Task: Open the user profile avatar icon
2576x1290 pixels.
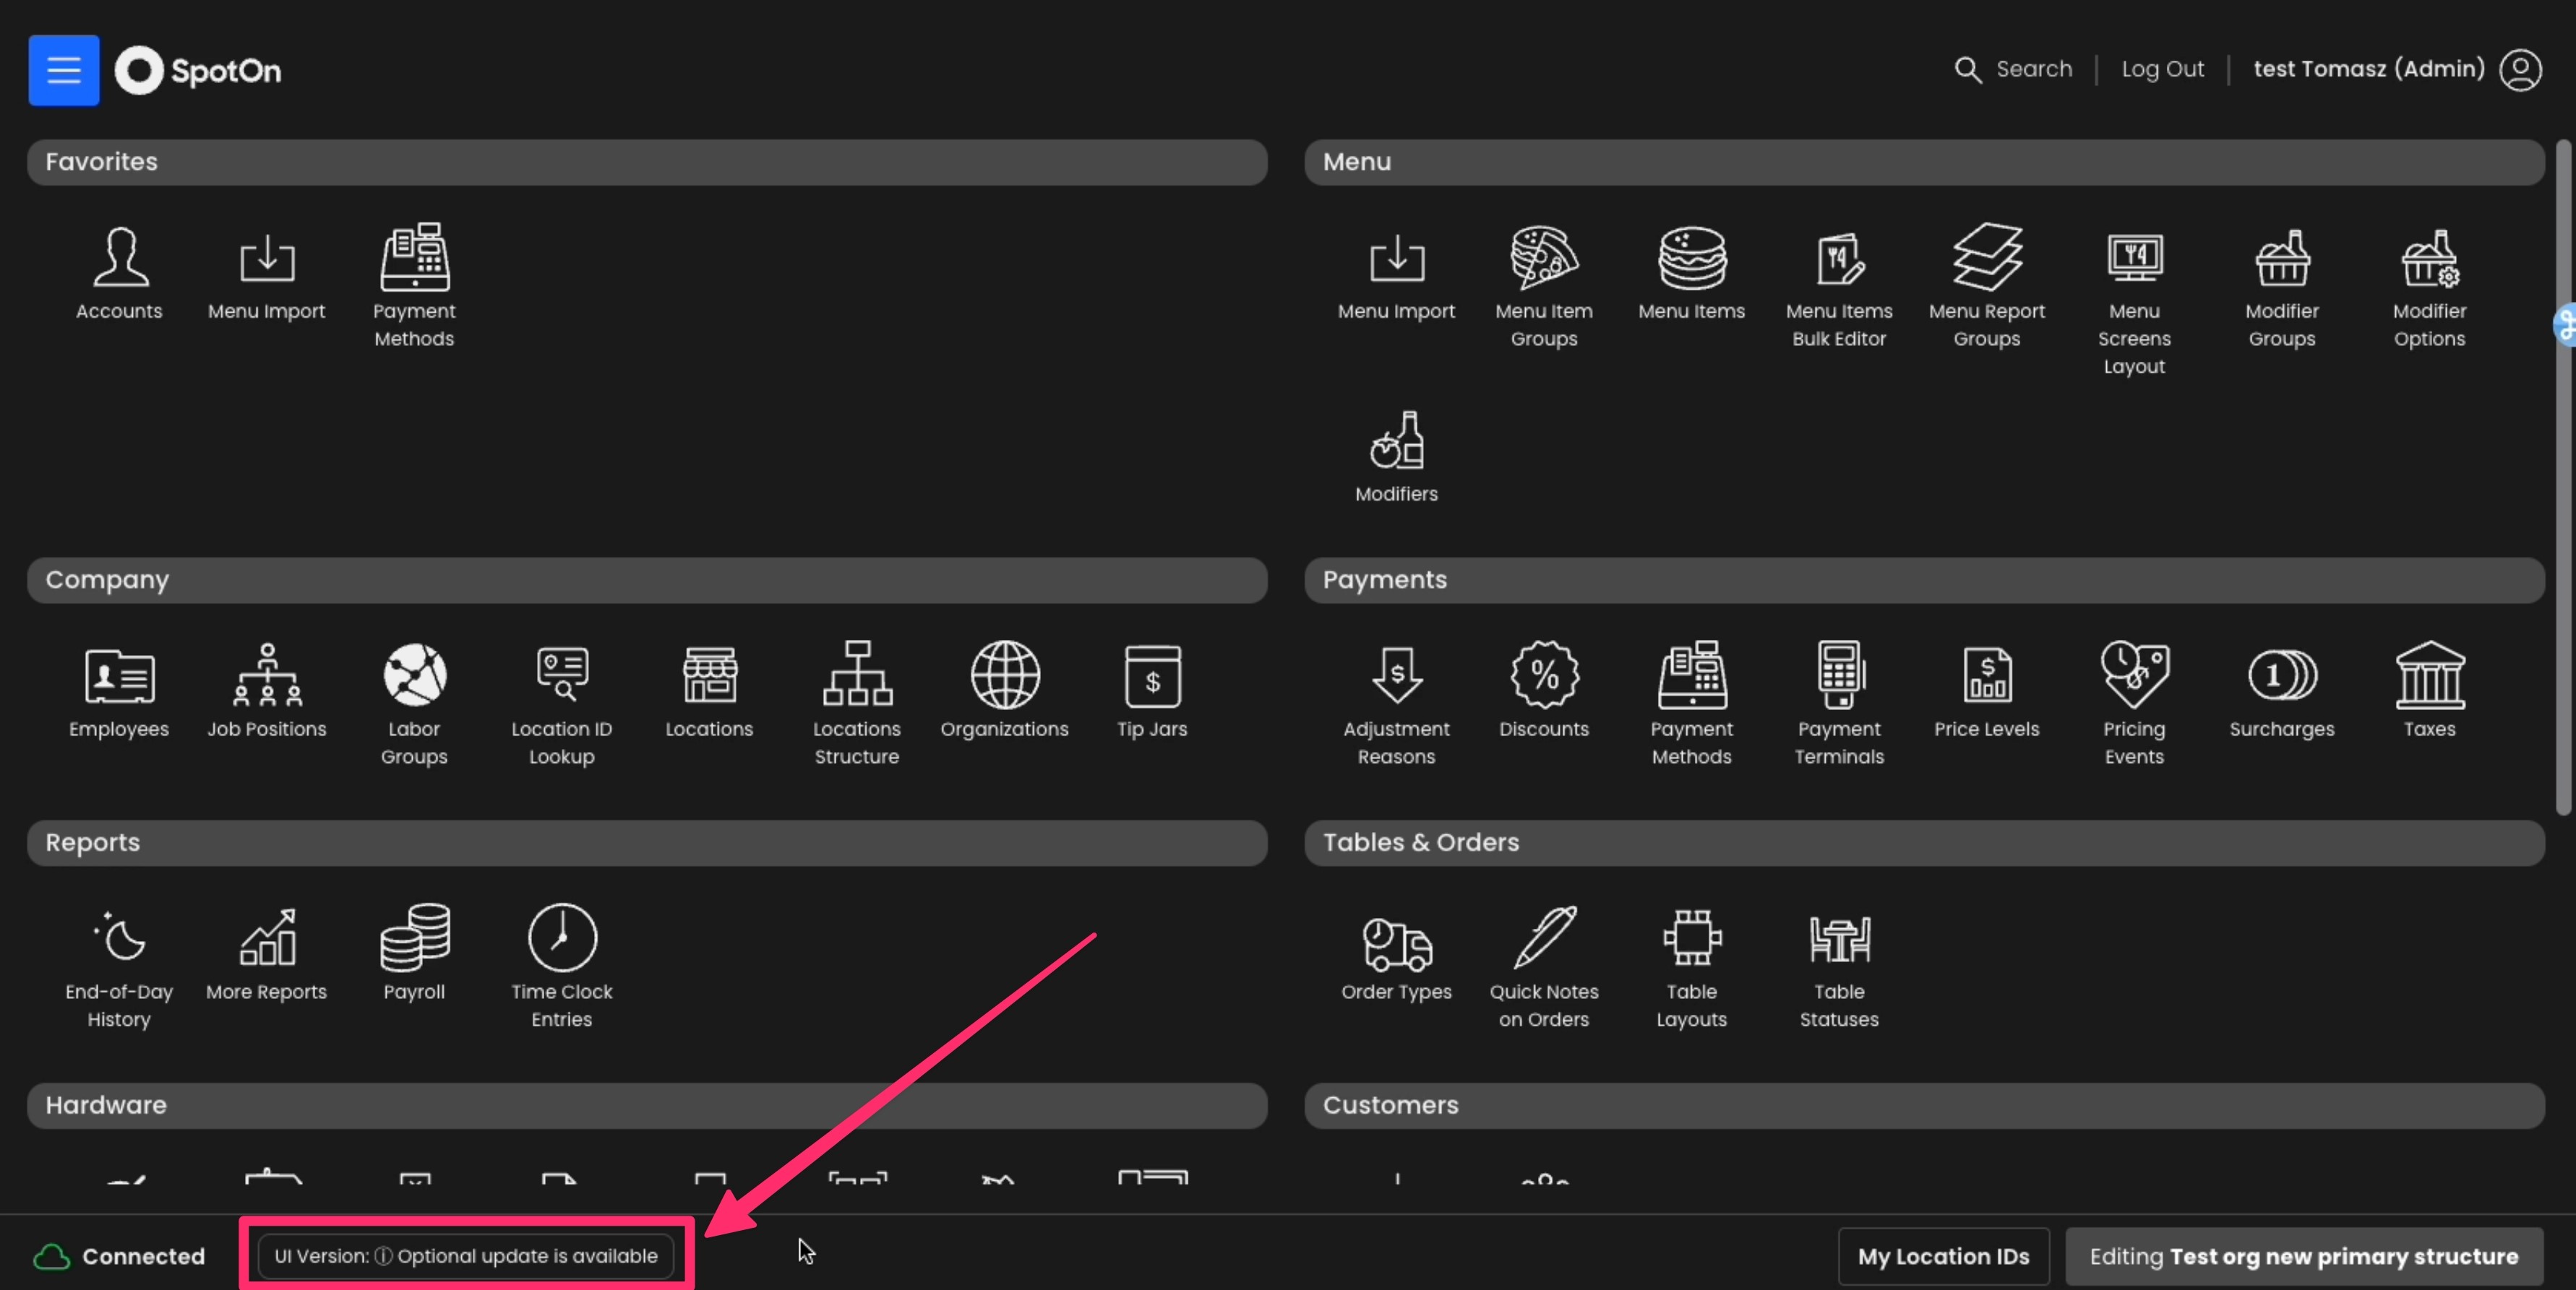Action: pos(2520,70)
